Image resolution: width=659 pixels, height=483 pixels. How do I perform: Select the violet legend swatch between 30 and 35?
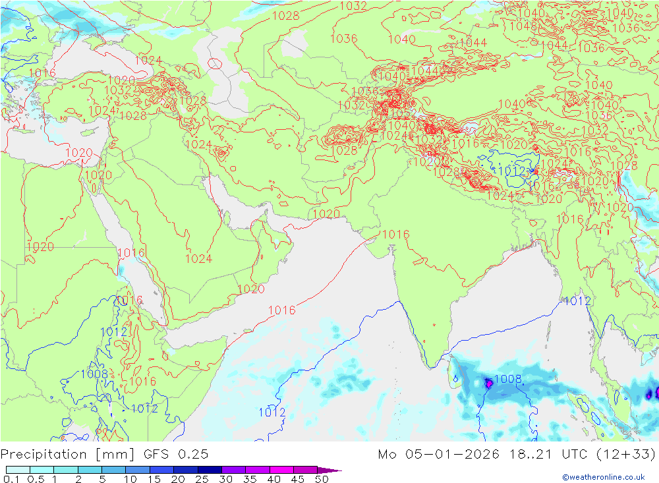pos(233,470)
